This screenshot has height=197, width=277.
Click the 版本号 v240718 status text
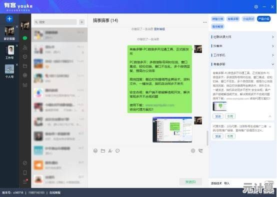point(12,192)
